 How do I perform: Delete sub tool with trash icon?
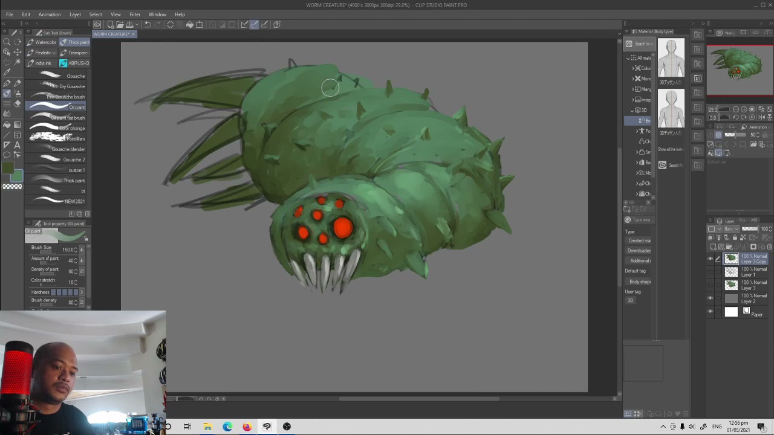click(x=87, y=214)
